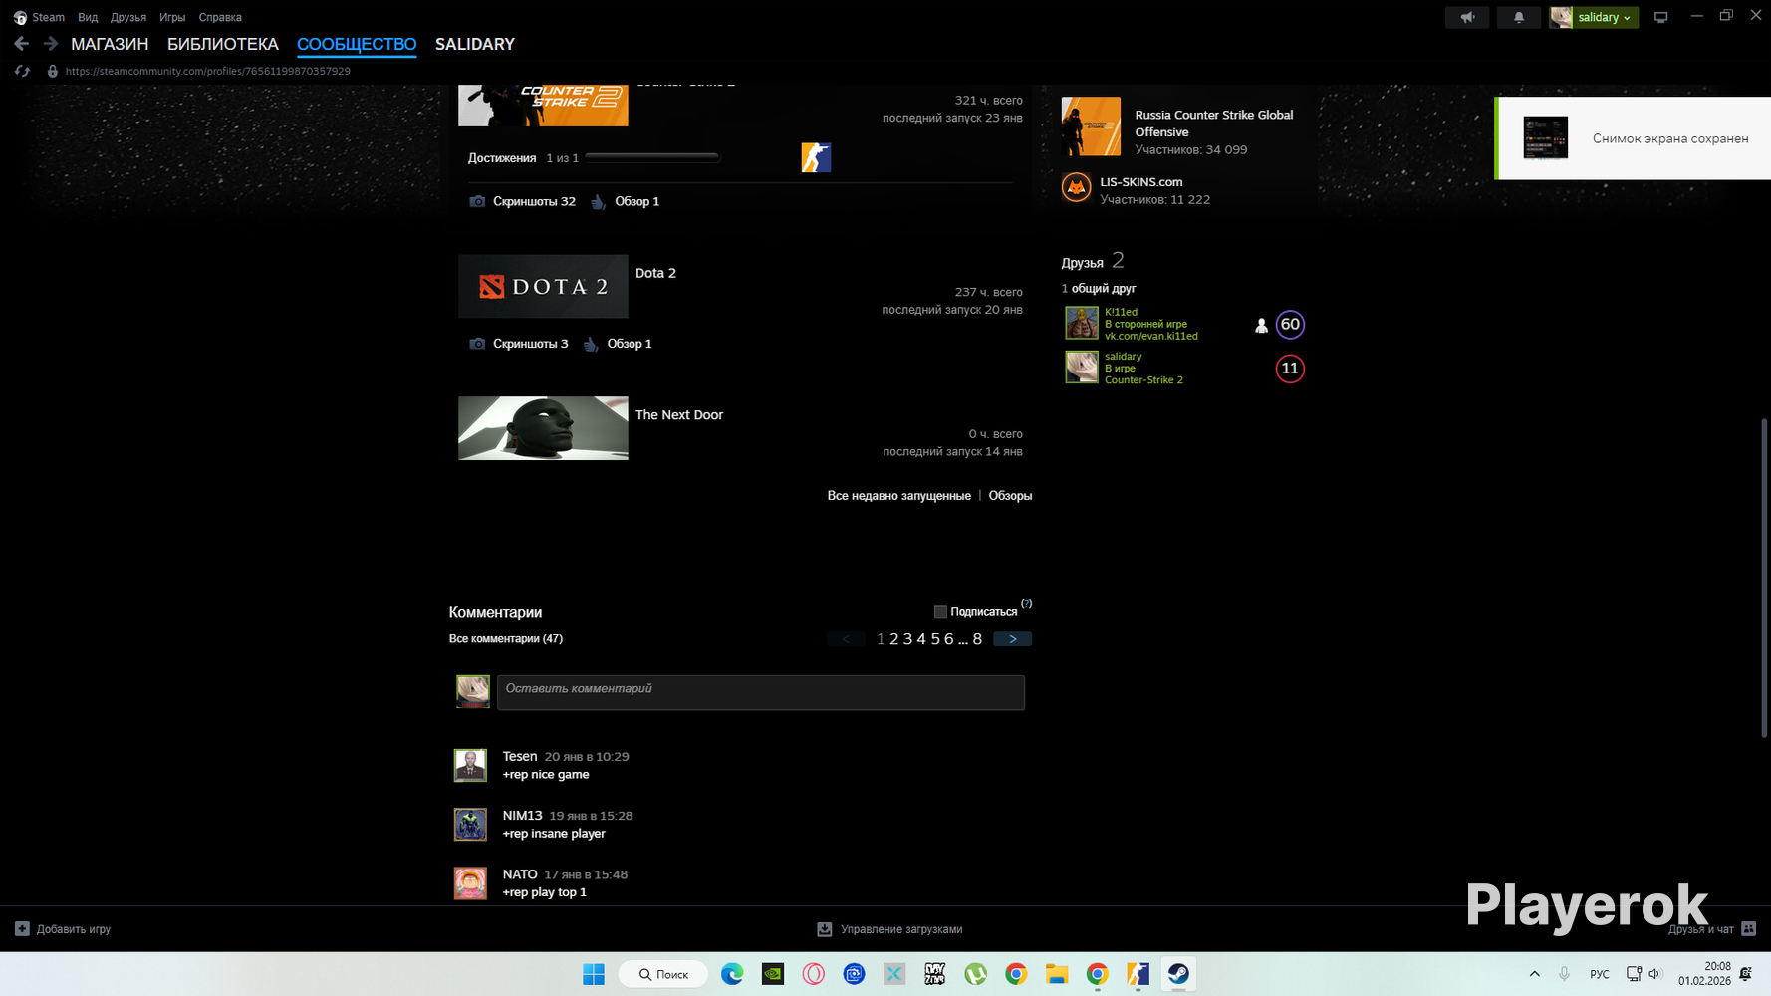Go back using the back arrow

tap(21, 44)
